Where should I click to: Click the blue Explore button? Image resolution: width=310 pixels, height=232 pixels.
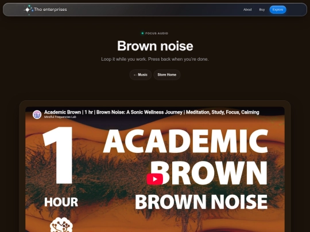tap(278, 10)
